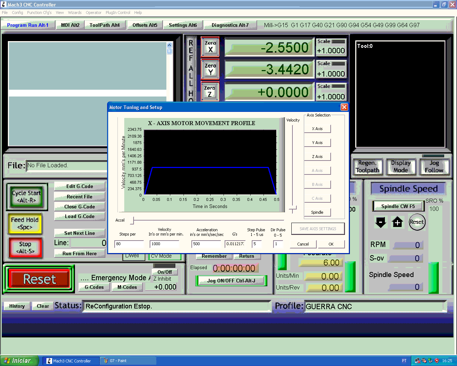Switch to the Offsets Alt5 tab

point(145,25)
